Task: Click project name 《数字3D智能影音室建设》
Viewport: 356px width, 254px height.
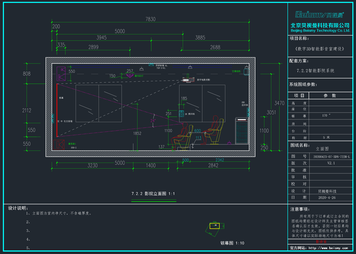Action: [320, 49]
